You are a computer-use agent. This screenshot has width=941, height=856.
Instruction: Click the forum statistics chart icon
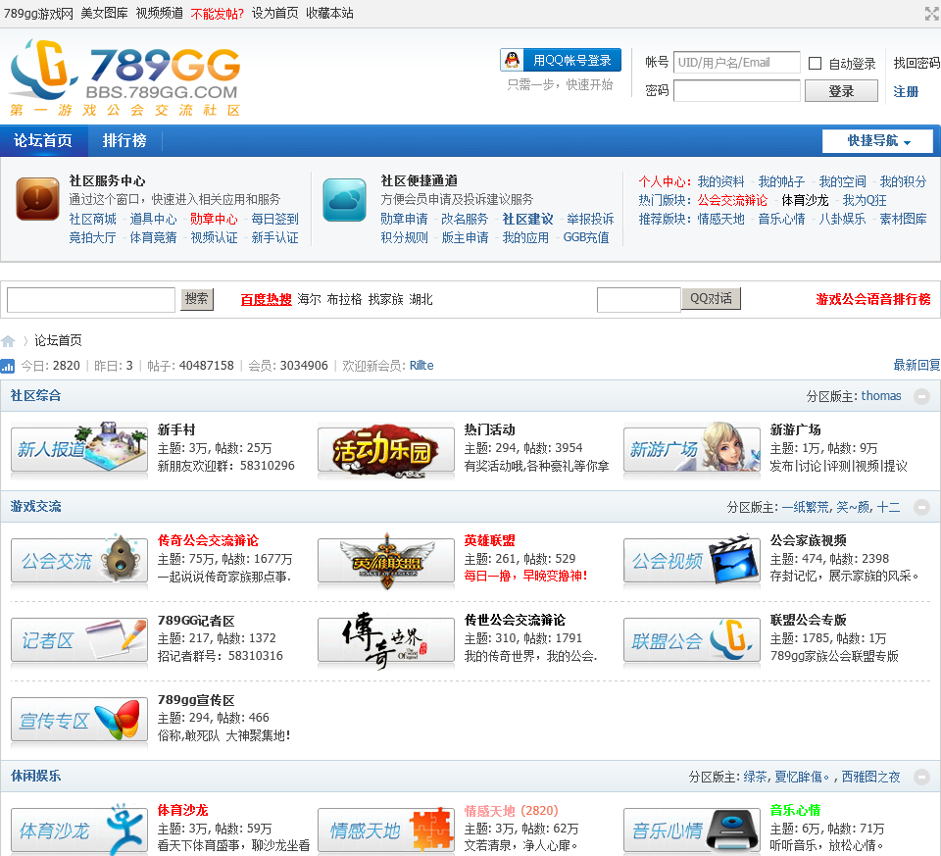8,366
